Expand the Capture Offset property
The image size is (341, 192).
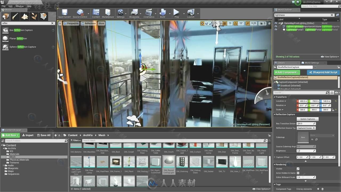(x=275, y=157)
